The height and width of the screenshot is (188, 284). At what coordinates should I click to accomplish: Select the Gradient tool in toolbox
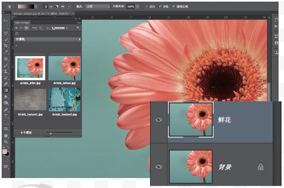6,90
